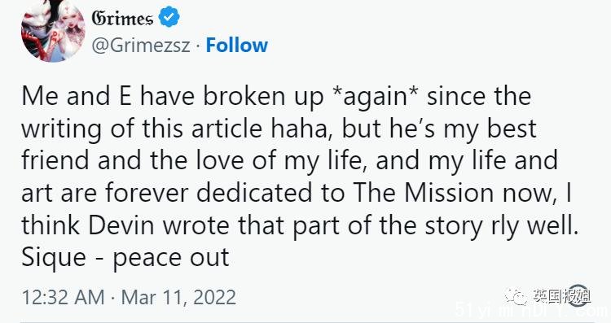This screenshot has width=611, height=323.
Task: Open the Grimes profile avatar picture
Action: [x=53, y=31]
